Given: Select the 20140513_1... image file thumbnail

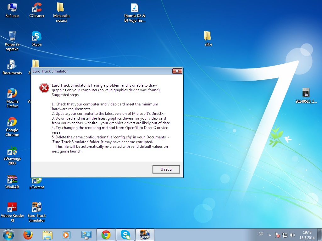Looking at the screenshot, I should pyautogui.click(x=306, y=96).
